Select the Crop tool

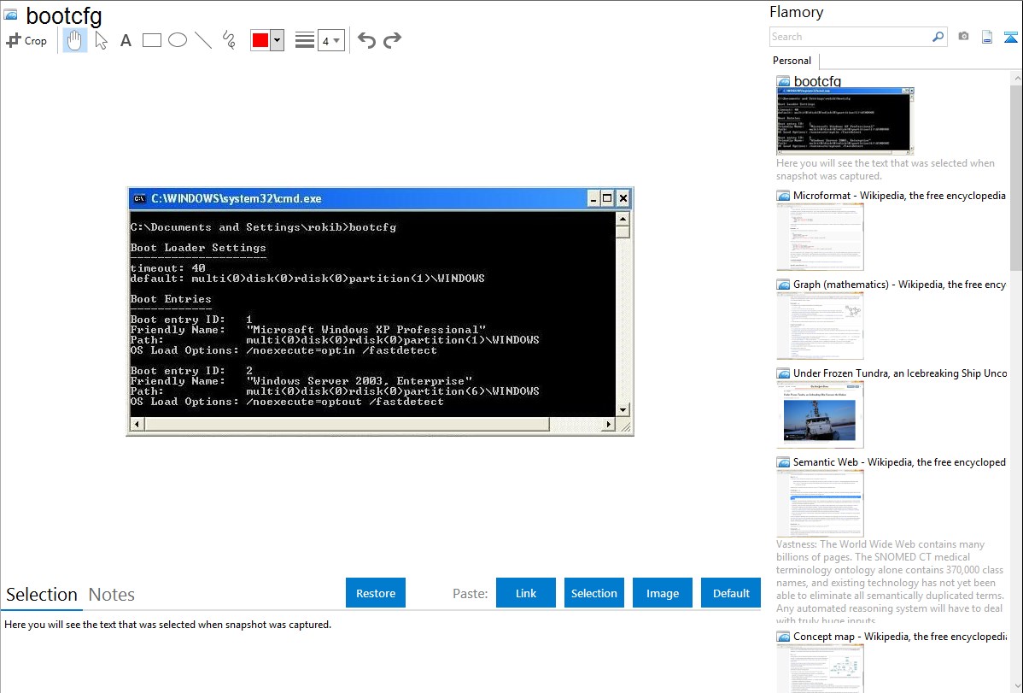[x=26, y=40]
